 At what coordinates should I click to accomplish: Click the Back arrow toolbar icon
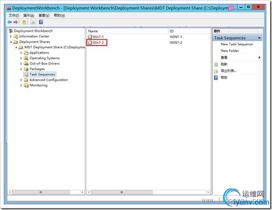[x=9, y=22]
